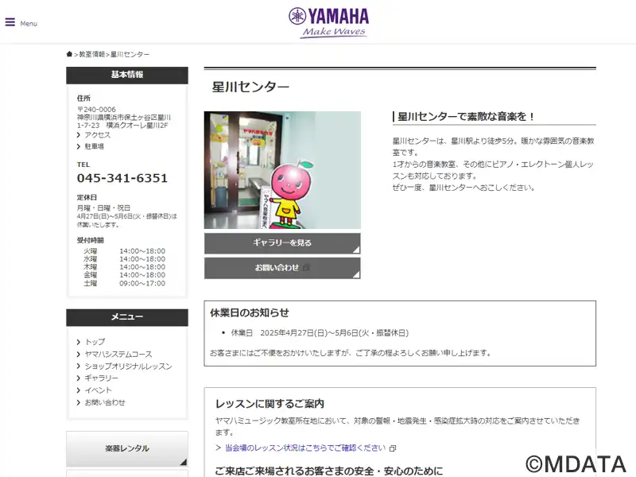Open 当会場のレッスン状況はこちらでご確認ください link
This screenshot has width=636, height=477.
pos(305,448)
